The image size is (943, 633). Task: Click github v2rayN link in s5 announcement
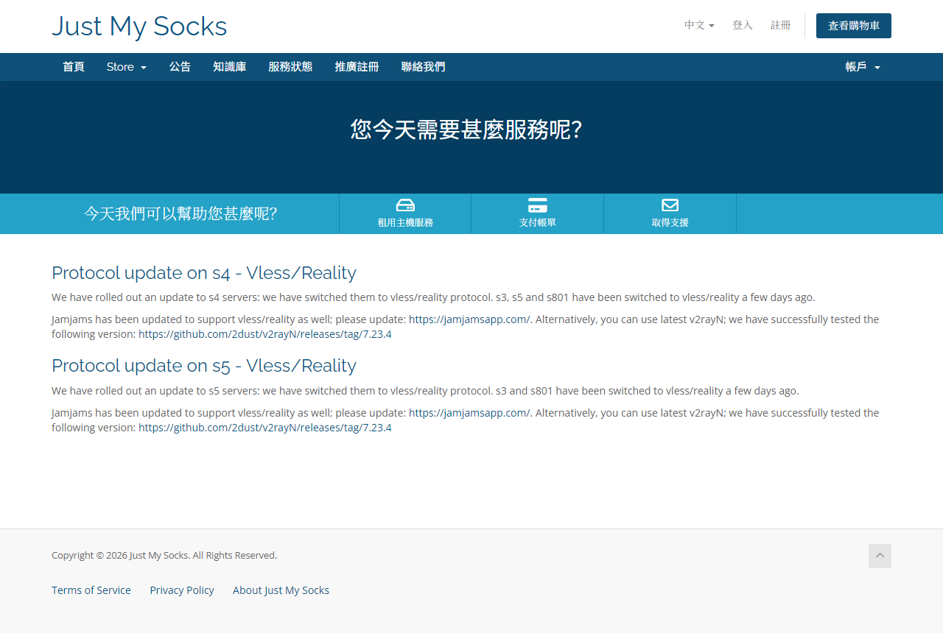click(x=265, y=428)
